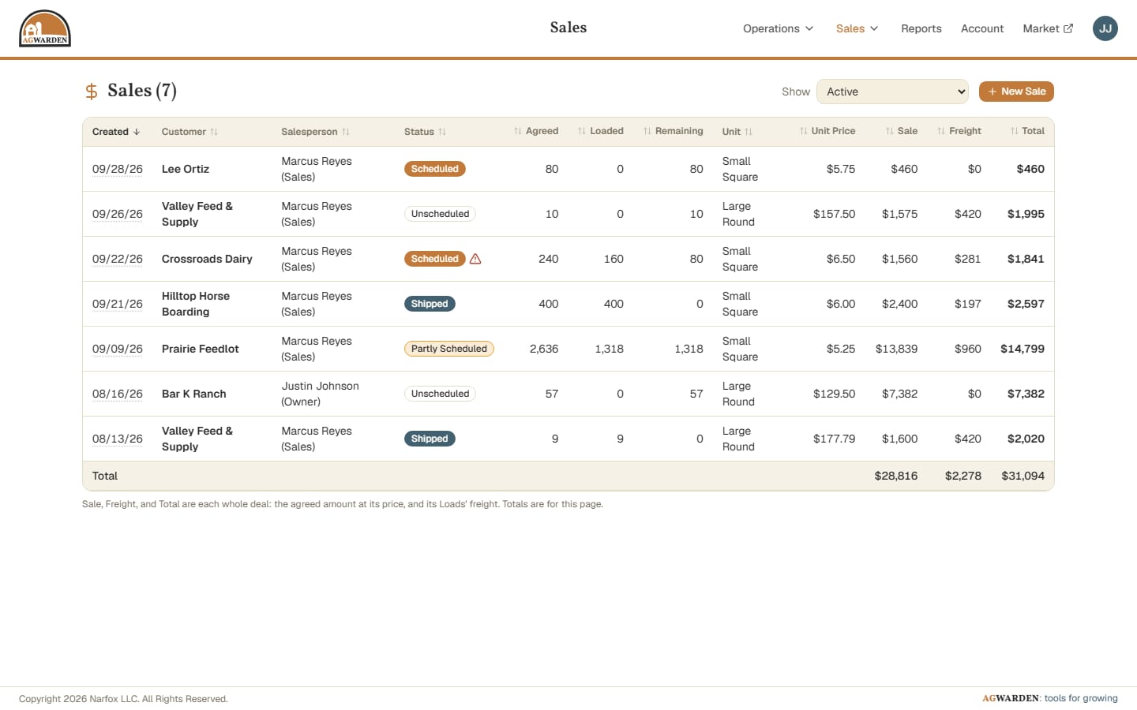The width and height of the screenshot is (1137, 710).
Task: Click Scheduled badge on Lee Ortiz row
Action: pos(435,169)
